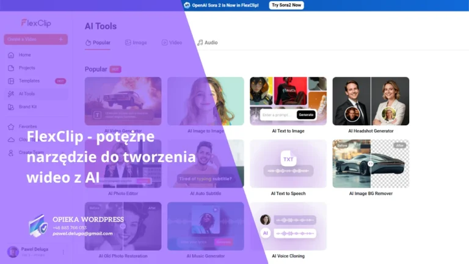Click the HOT badge beside Popular heading
This screenshot has height=264, width=469.
115,69
